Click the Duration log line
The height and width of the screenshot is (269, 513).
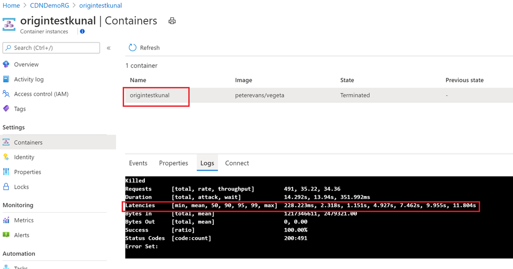pos(248,197)
